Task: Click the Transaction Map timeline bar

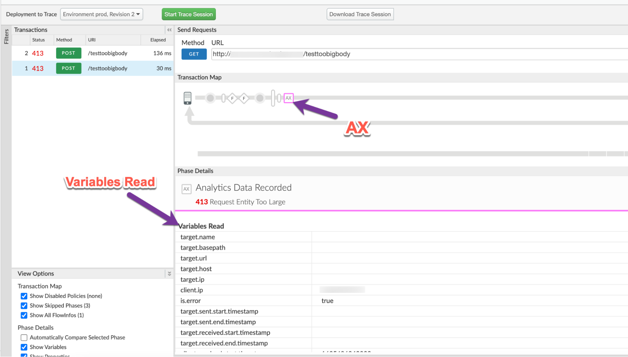Action: click(x=393, y=154)
